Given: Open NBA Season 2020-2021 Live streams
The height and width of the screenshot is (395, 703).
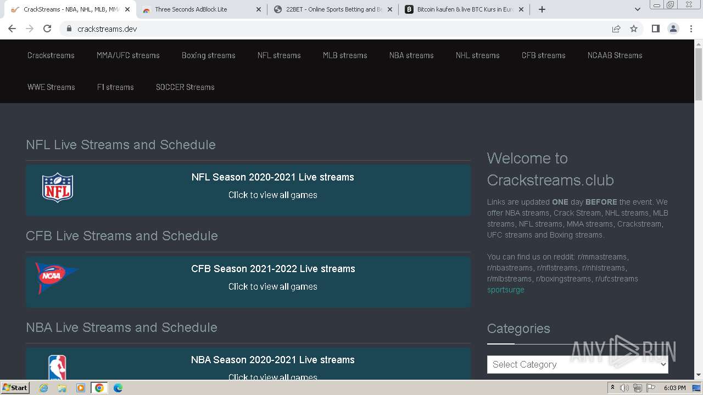Looking at the screenshot, I should tap(273, 360).
